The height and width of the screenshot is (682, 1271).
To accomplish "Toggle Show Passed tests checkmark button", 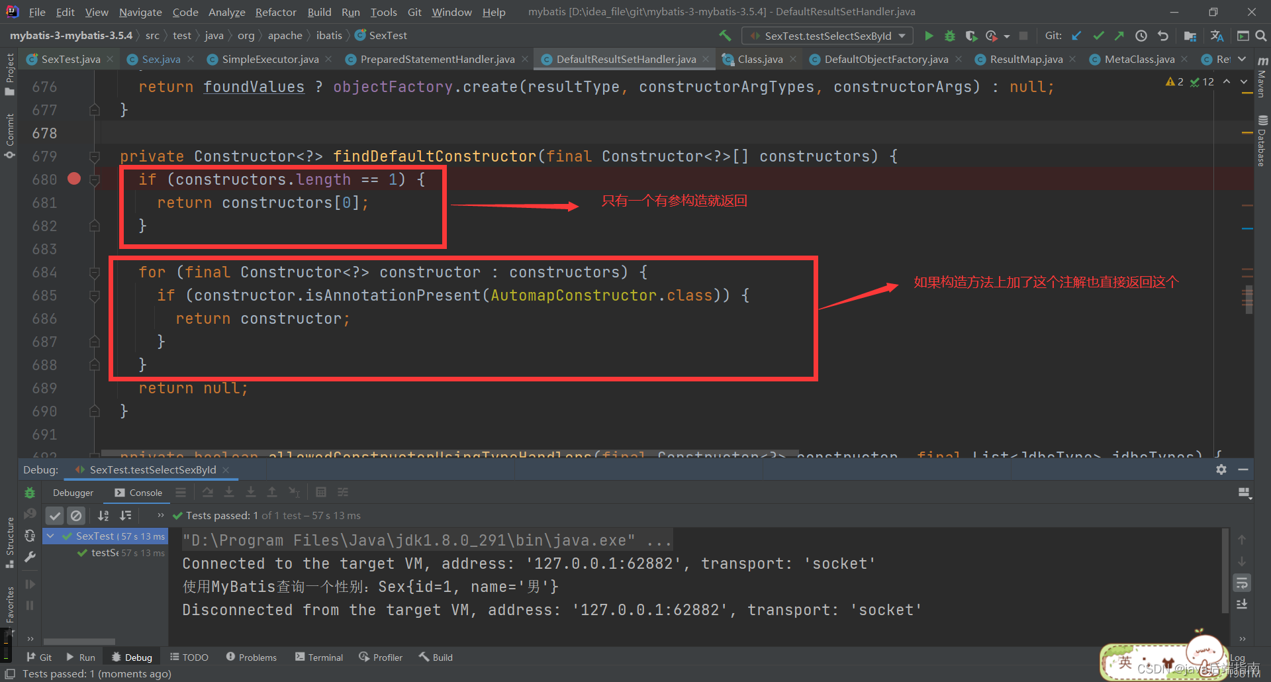I will coord(55,515).
